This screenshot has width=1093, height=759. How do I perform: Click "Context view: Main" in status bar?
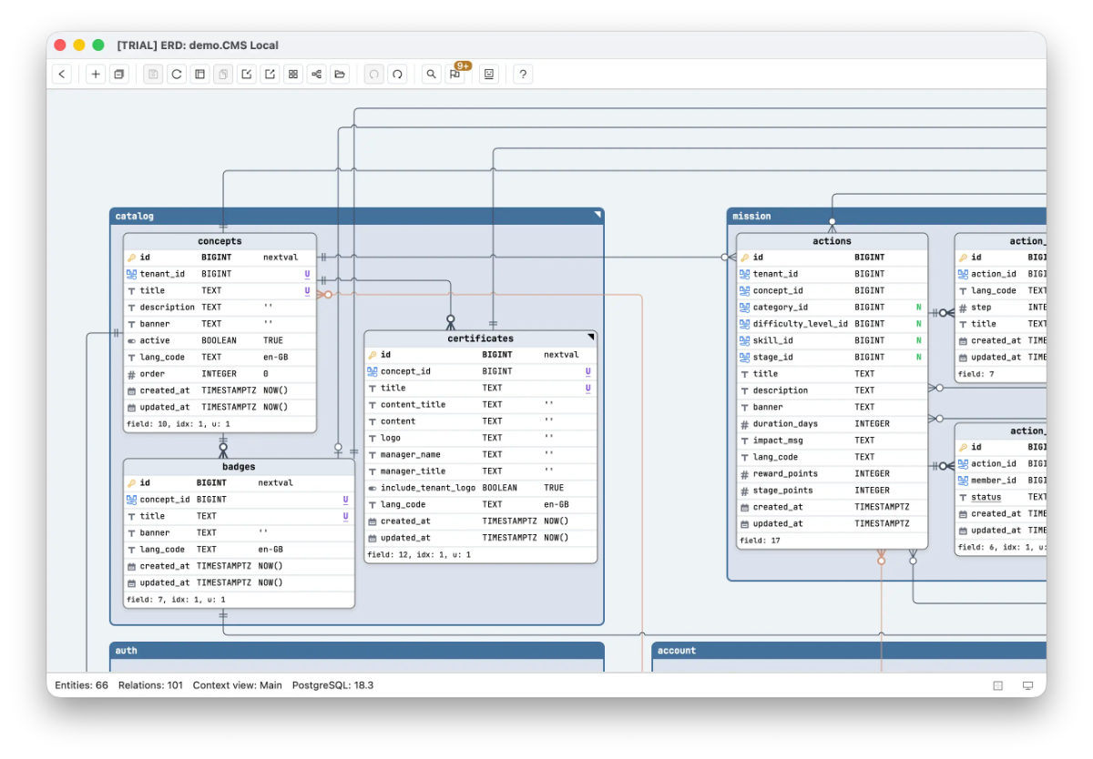point(238,685)
